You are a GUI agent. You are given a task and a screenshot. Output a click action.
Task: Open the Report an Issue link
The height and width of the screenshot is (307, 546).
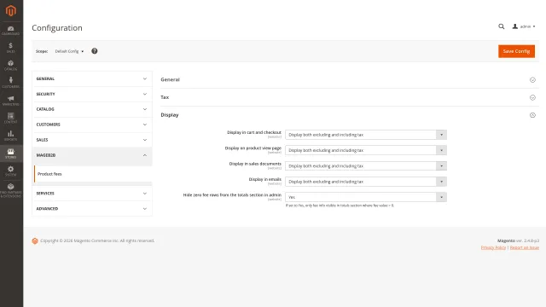525,247
